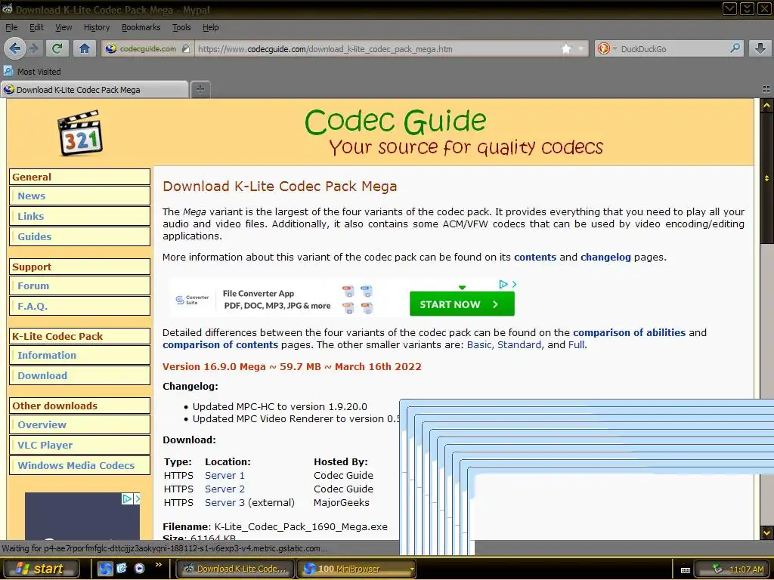Viewport: 774px width, 580px height.
Task: Select the Download K-Lite Codec Pack Mega tab
Action: [94, 90]
